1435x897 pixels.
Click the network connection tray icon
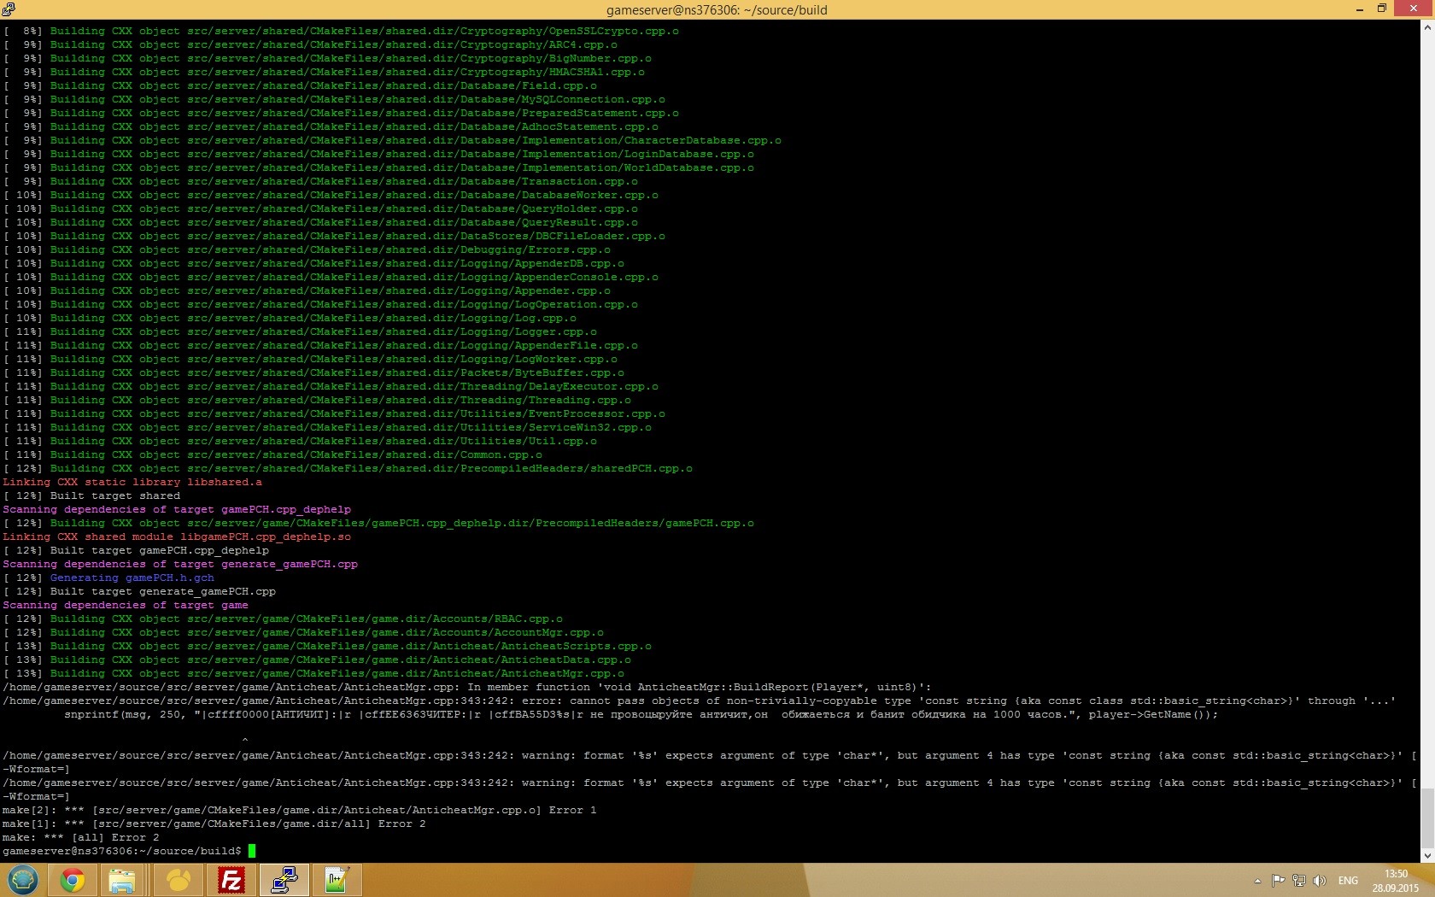(1298, 881)
